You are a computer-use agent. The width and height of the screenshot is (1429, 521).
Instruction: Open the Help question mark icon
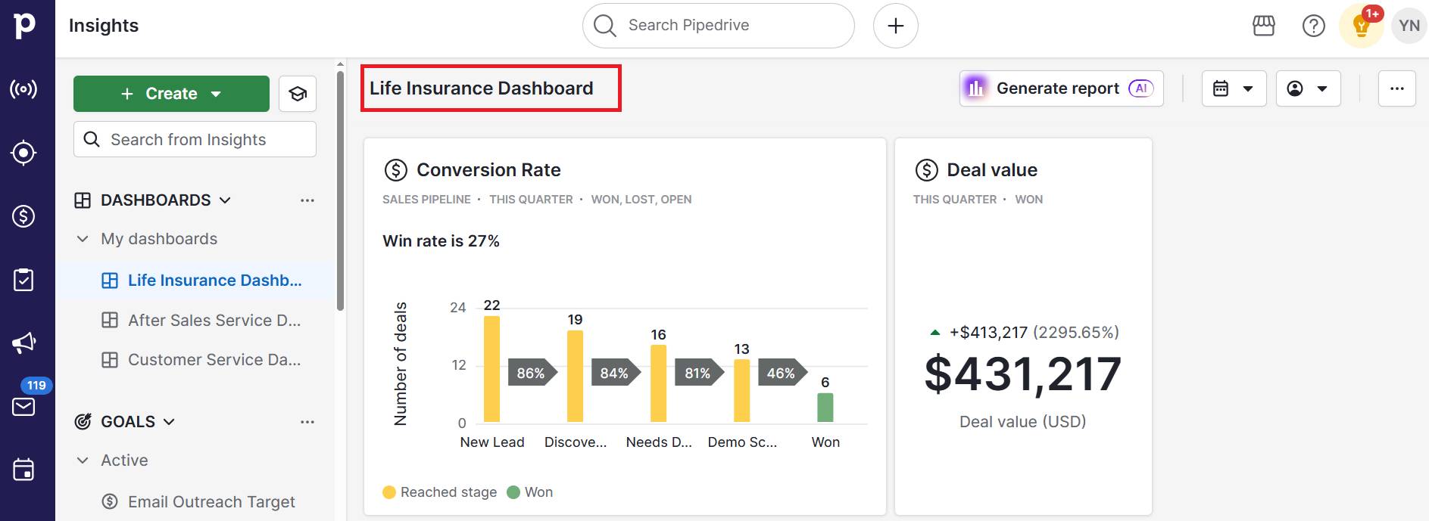coord(1314,26)
